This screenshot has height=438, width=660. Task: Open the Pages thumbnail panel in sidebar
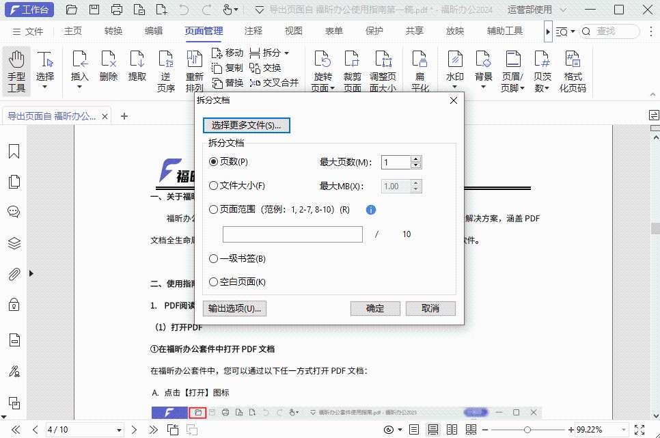[x=14, y=182]
